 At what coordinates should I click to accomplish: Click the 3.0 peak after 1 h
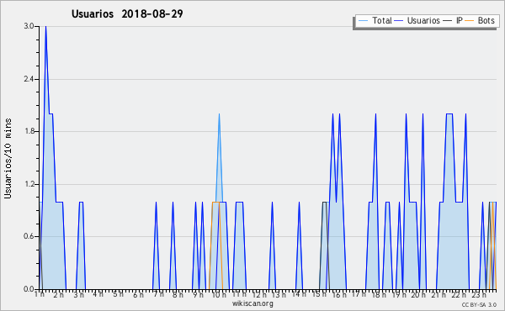pyautogui.click(x=45, y=27)
